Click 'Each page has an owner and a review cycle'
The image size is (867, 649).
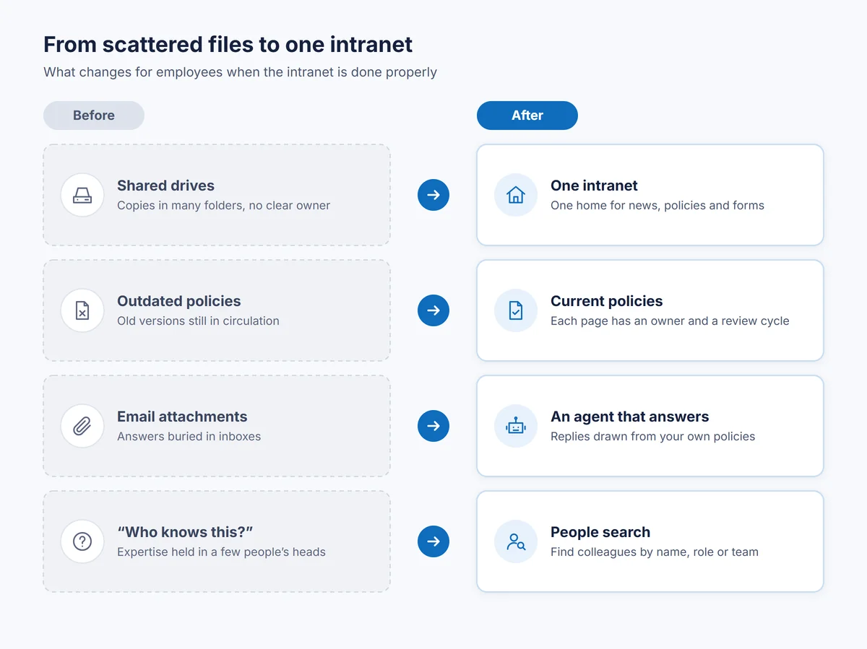(x=670, y=321)
